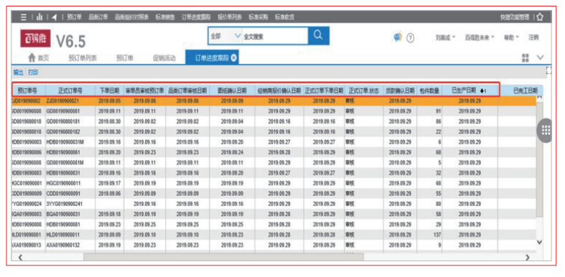Click the paper-plane arrow icon in dark bar

pyautogui.click(x=54, y=17)
